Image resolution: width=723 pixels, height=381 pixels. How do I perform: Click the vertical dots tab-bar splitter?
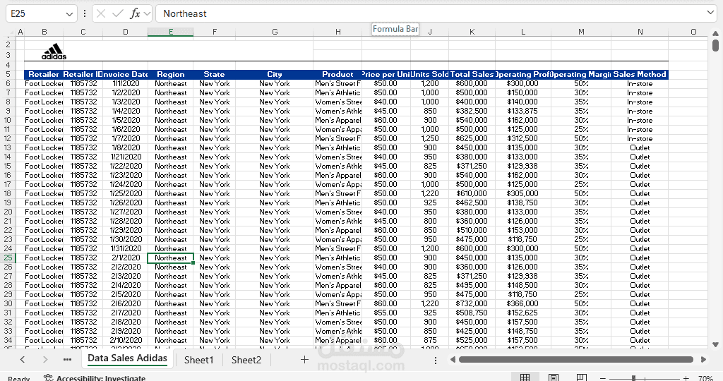[x=435, y=361]
